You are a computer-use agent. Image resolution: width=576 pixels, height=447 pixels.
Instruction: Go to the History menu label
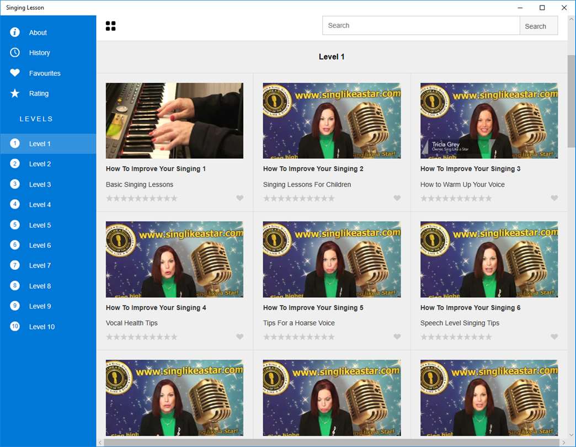pyautogui.click(x=39, y=53)
